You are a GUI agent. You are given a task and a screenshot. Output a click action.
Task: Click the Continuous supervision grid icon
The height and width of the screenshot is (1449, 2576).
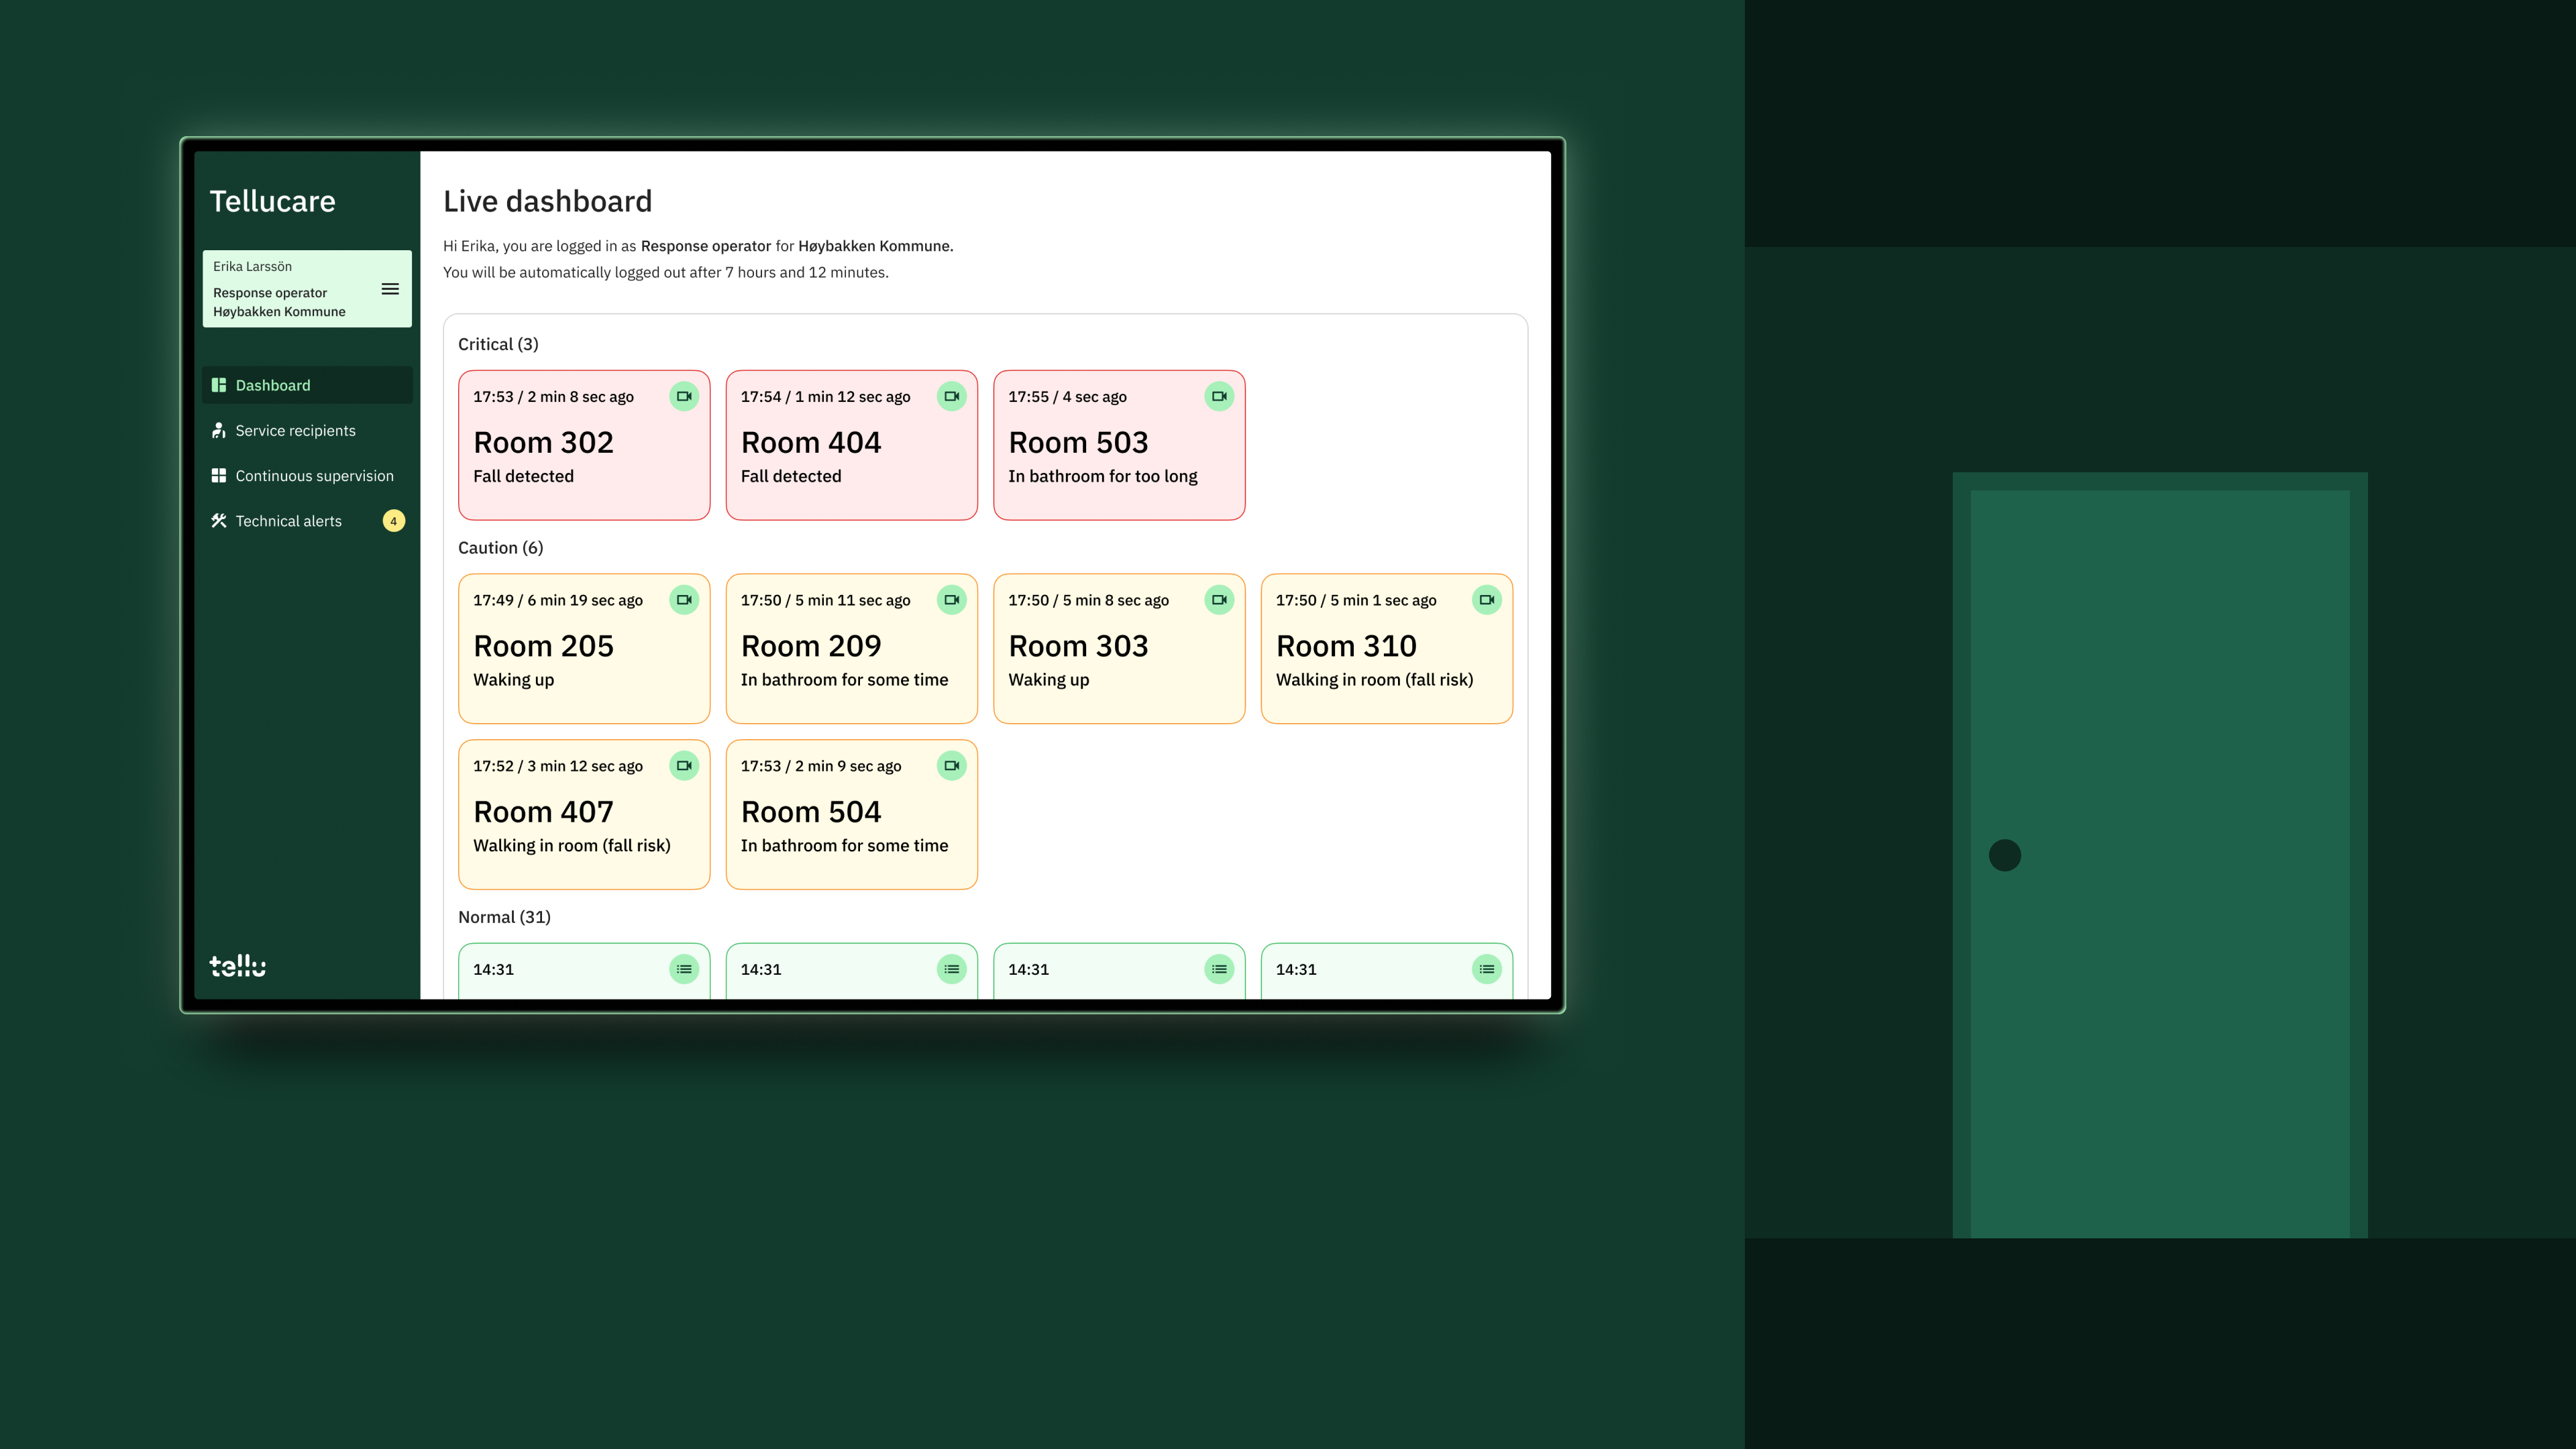tap(219, 475)
